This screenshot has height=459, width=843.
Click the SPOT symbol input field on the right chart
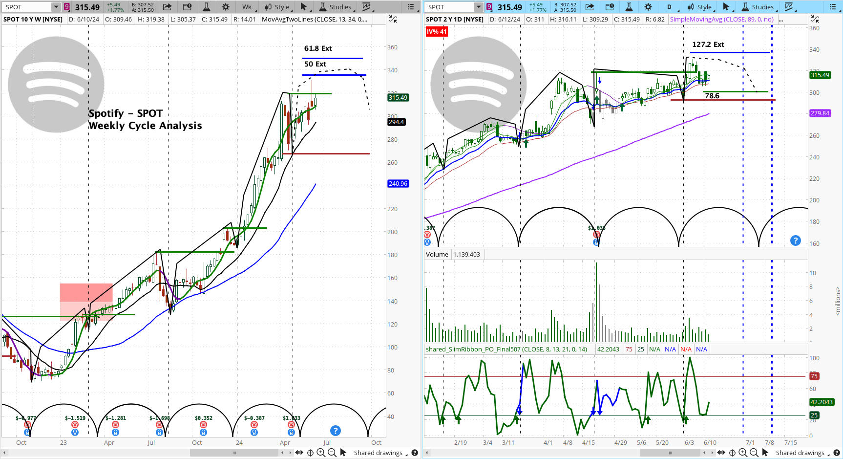click(449, 7)
